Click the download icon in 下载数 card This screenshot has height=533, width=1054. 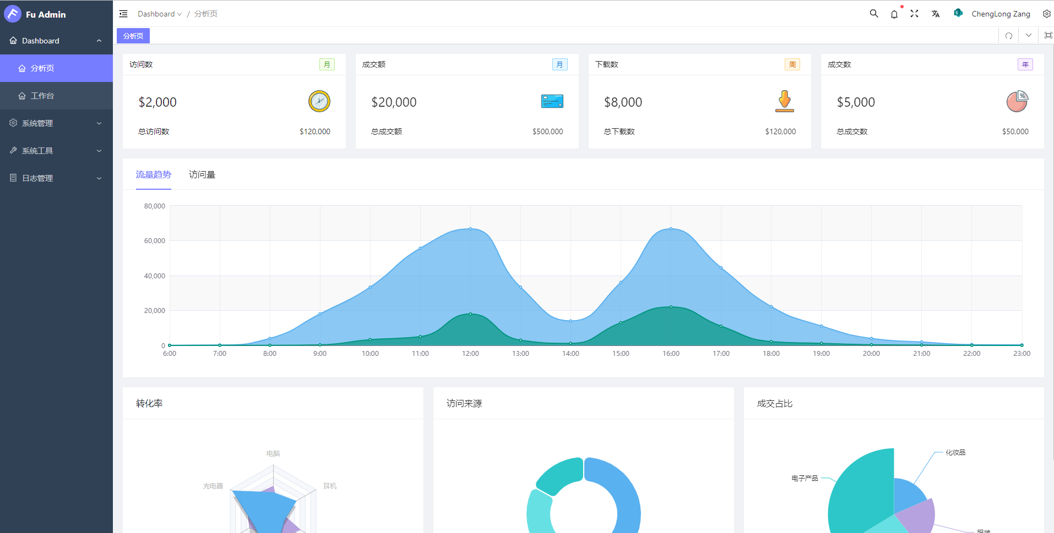[785, 101]
